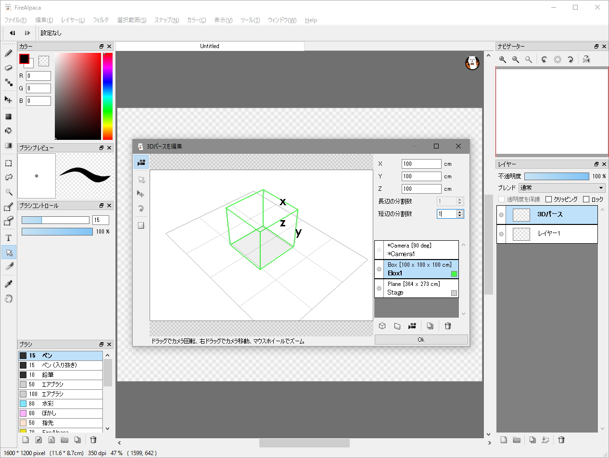Toggle visibility of レイヤー1 layer
Viewport: 609px width, 458px height.
click(x=501, y=234)
